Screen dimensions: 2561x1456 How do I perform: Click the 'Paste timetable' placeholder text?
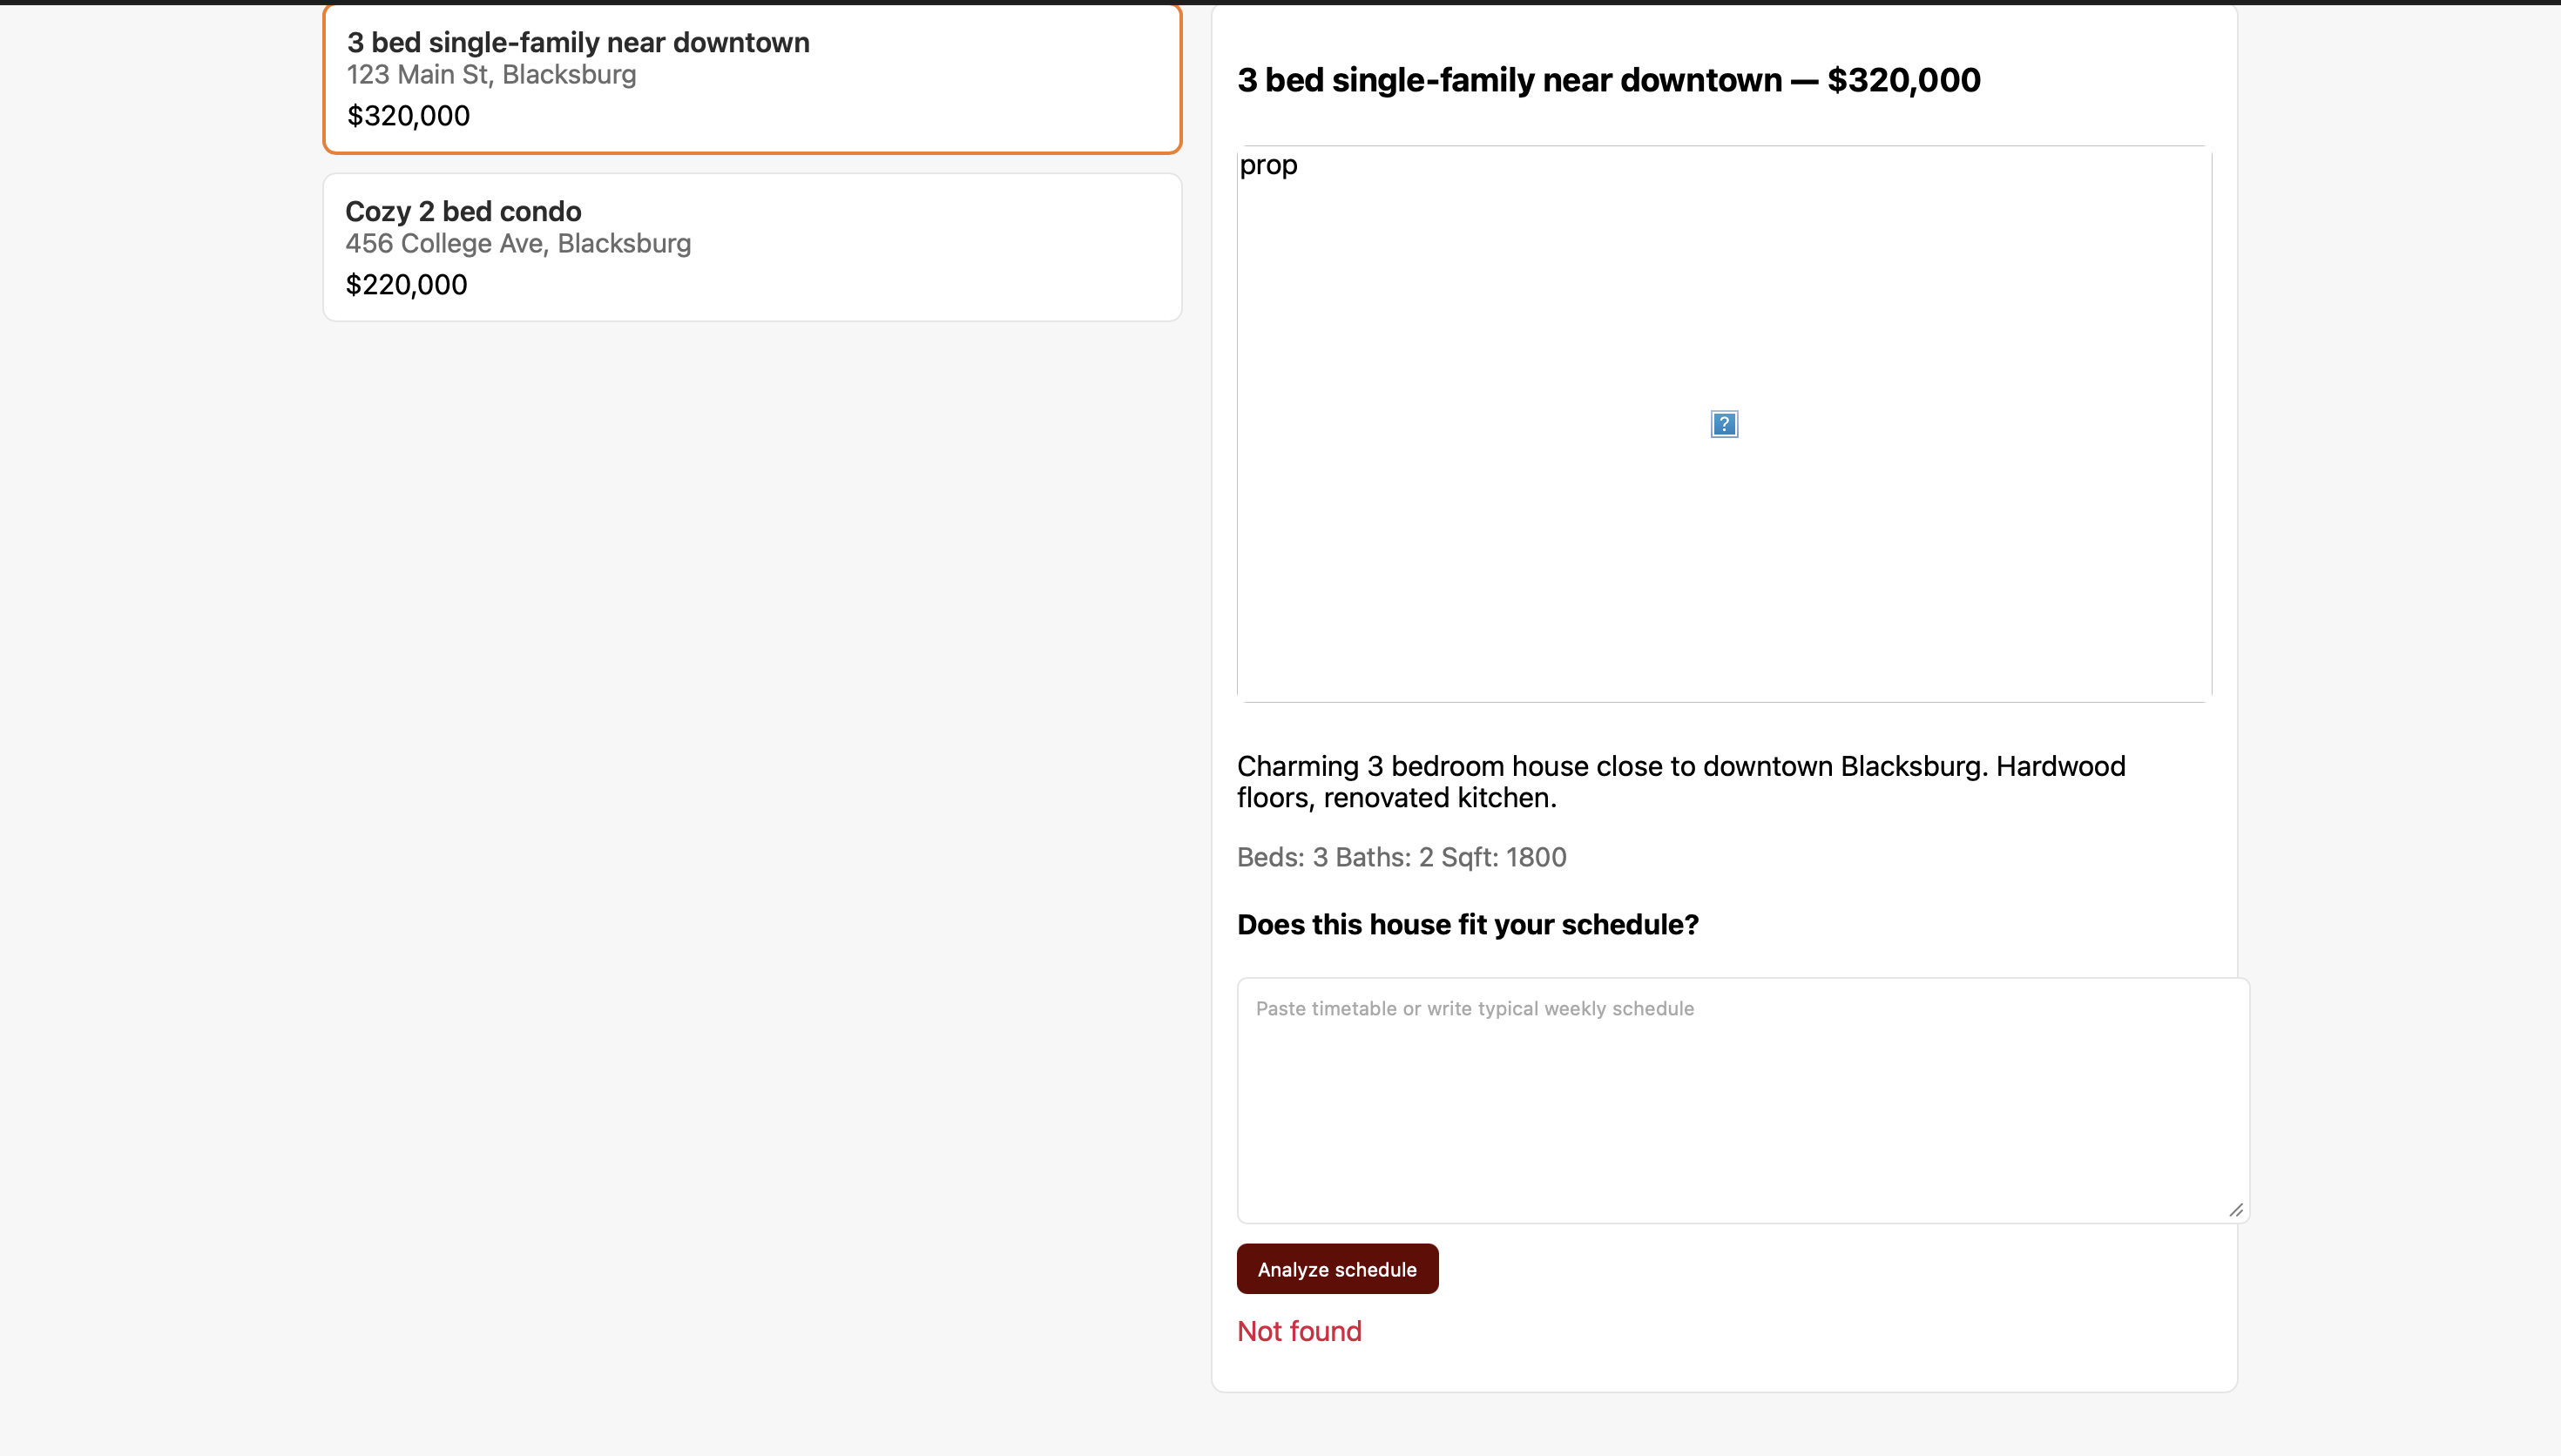pyautogui.click(x=1474, y=1009)
